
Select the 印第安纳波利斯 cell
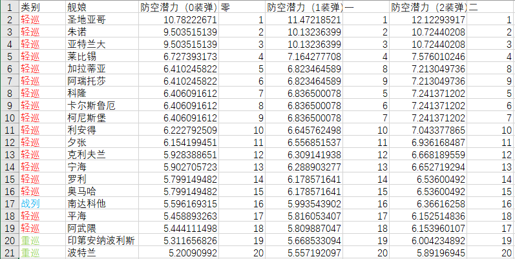point(102,241)
